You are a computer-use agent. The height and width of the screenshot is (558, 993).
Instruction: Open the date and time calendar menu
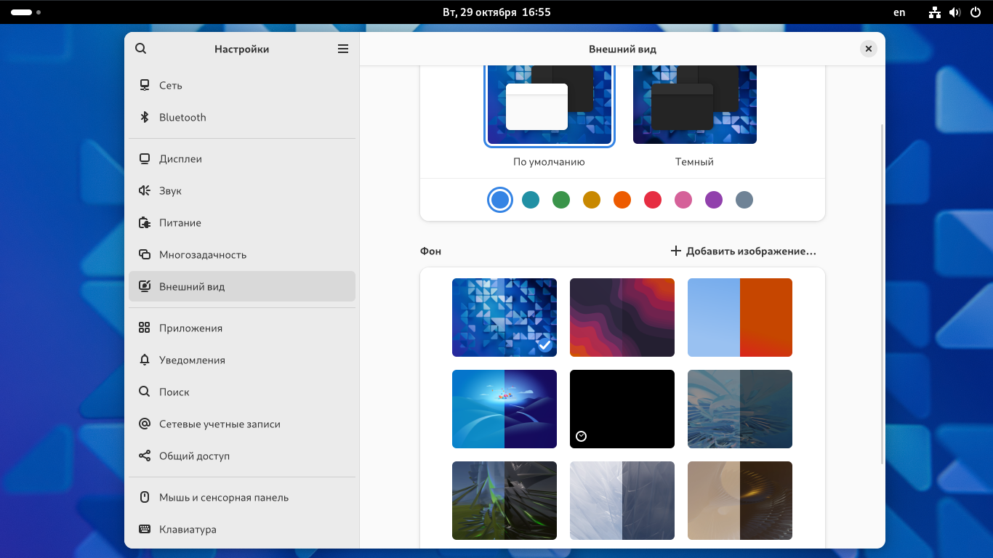pos(496,12)
